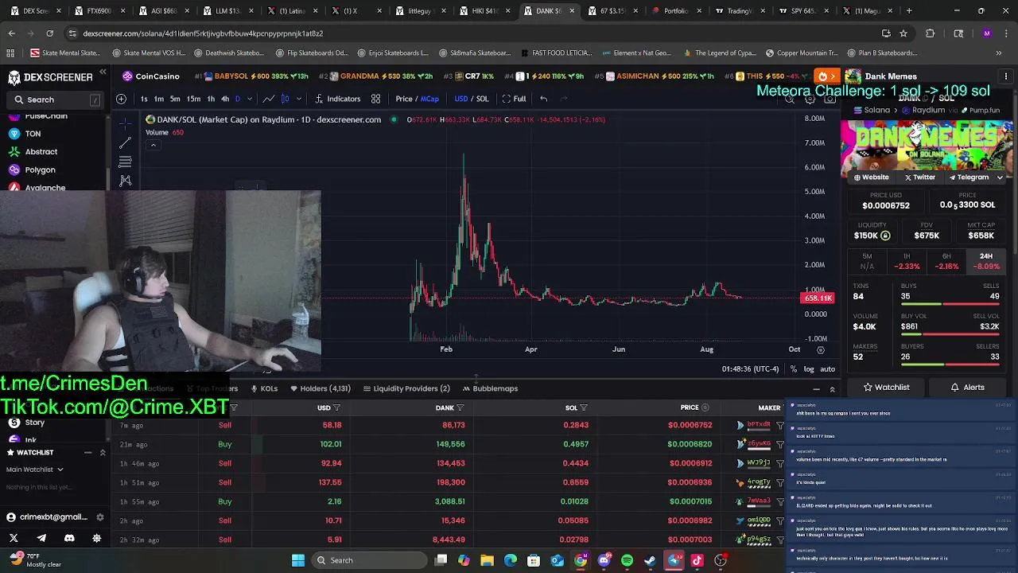Open the Main Watchlist dropdown

[34, 470]
